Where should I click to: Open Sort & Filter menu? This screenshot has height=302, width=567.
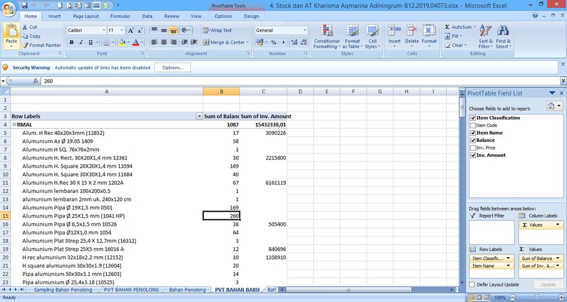point(485,37)
